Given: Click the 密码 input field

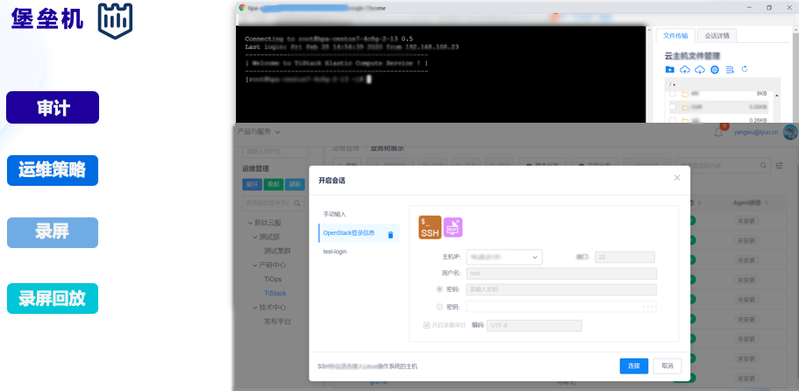Looking at the screenshot, I should [561, 289].
